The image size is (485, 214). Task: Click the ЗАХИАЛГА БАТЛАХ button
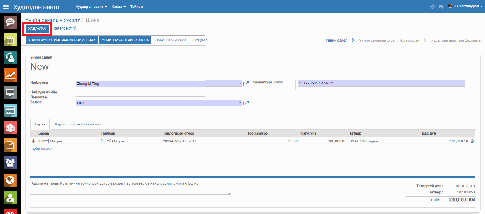pos(171,40)
